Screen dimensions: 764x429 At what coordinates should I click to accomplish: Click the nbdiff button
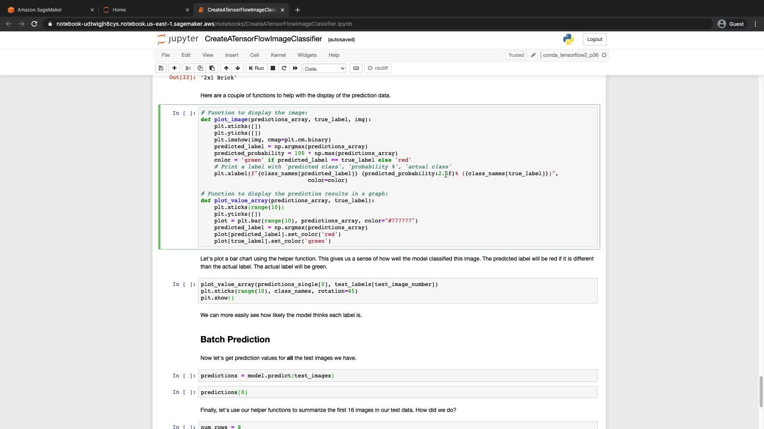tap(378, 68)
